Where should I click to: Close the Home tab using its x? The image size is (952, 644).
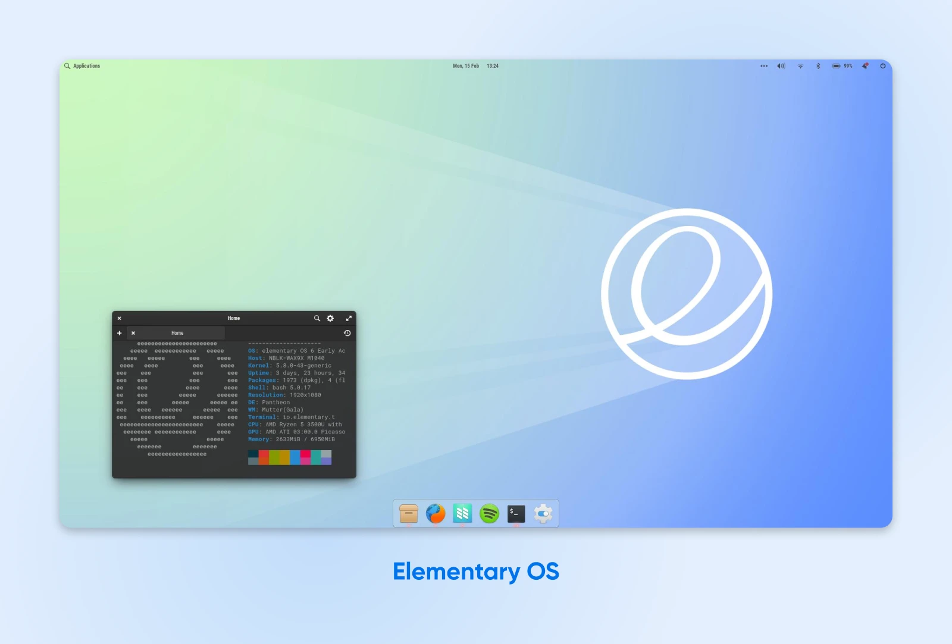[x=133, y=333]
